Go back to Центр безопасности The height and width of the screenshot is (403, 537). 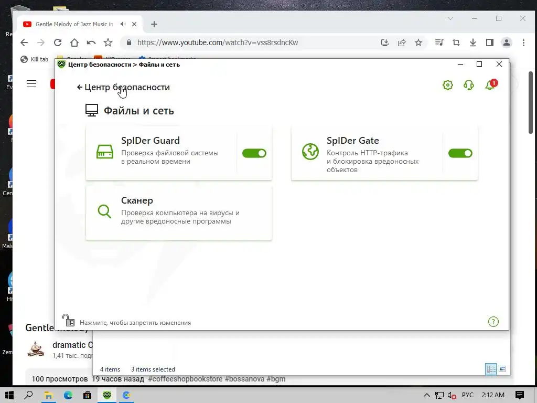(x=123, y=88)
